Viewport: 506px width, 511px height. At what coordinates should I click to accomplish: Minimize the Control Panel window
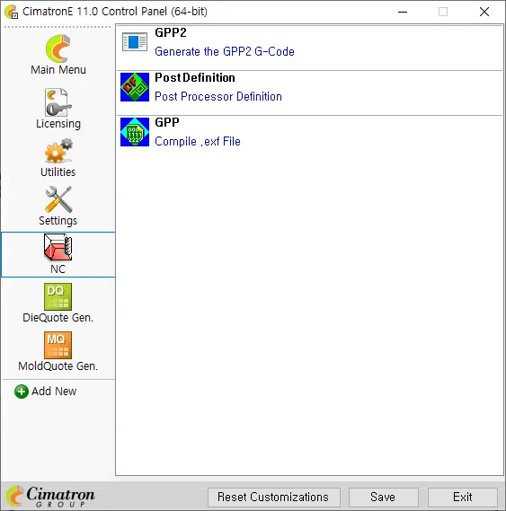pyautogui.click(x=403, y=12)
